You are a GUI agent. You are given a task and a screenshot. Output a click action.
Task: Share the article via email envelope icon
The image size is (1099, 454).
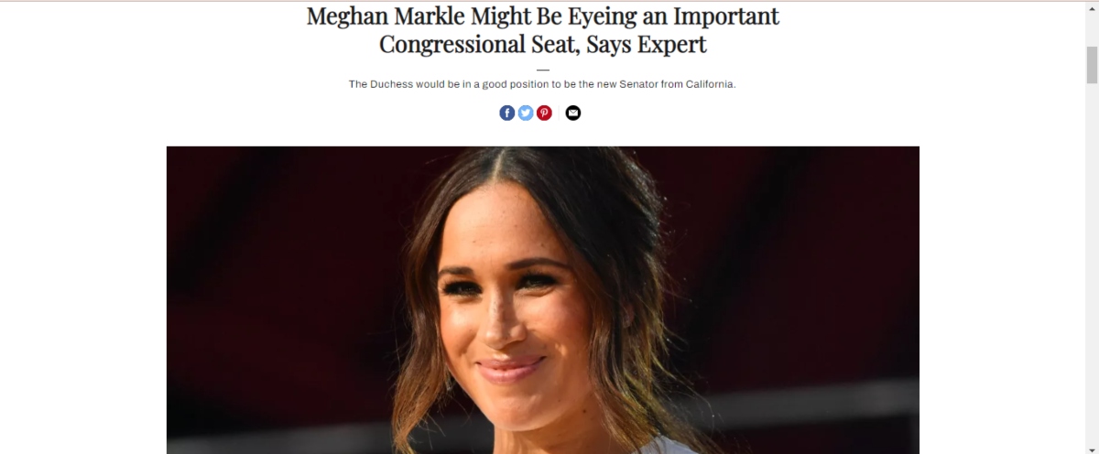573,113
